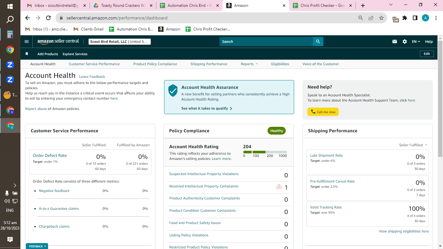The image size is (443, 249).
Task: Open the Seller Central settings gear
Action: coord(405,41)
